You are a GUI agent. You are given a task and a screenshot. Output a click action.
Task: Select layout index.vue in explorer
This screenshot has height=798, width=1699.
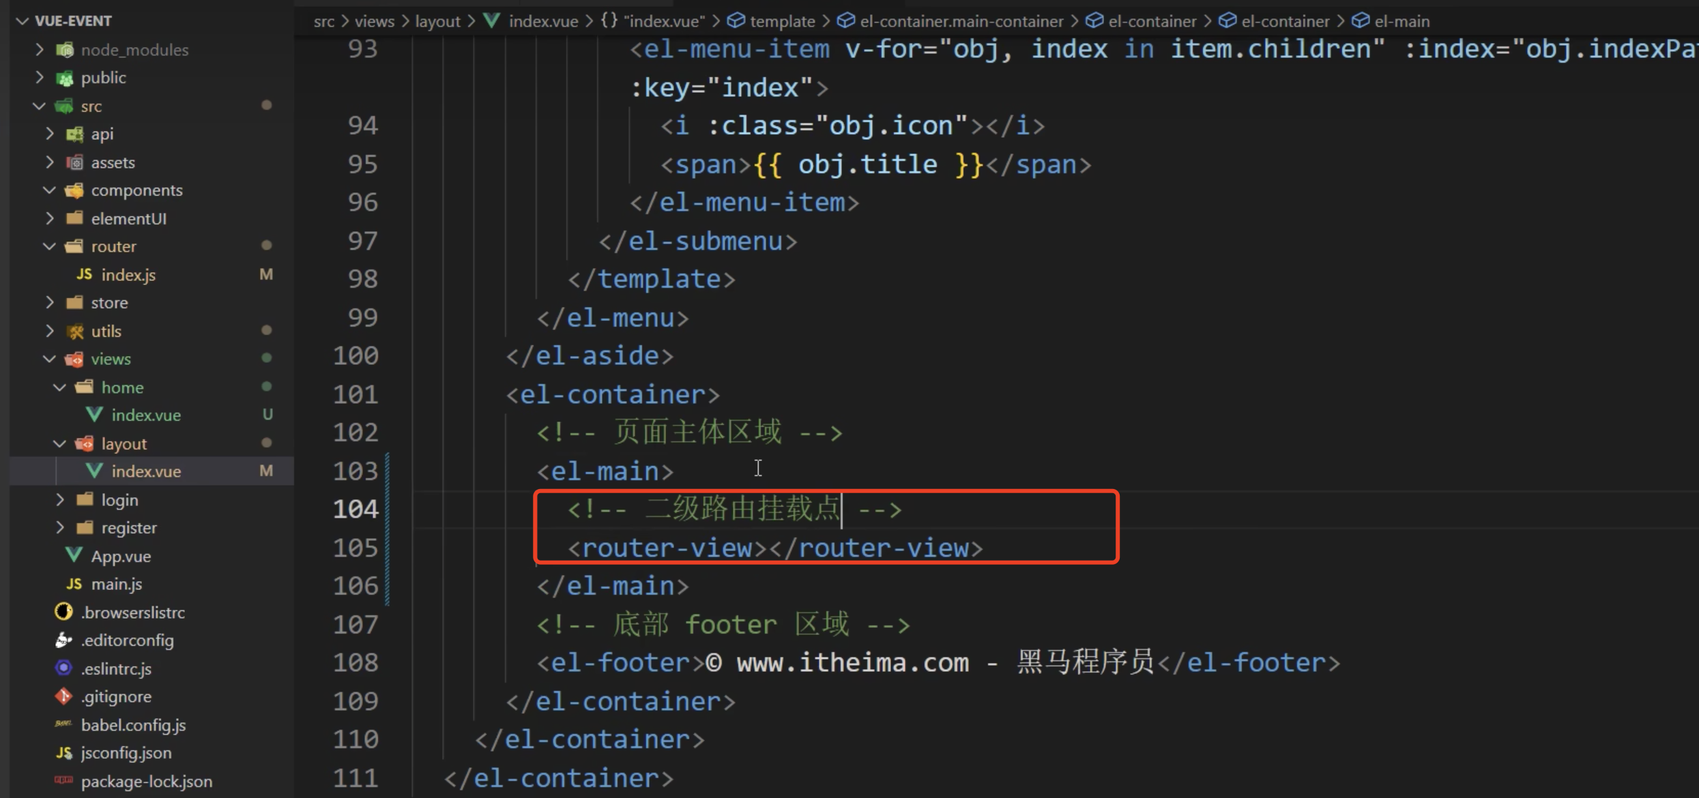tap(146, 471)
